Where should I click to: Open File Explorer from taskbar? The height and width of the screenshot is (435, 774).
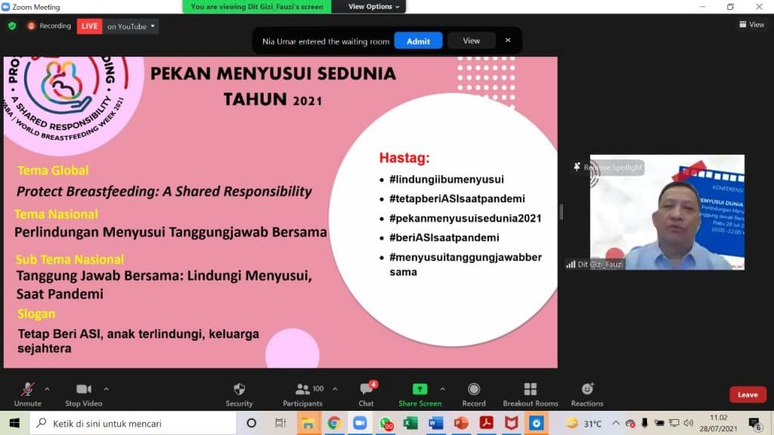(x=308, y=423)
